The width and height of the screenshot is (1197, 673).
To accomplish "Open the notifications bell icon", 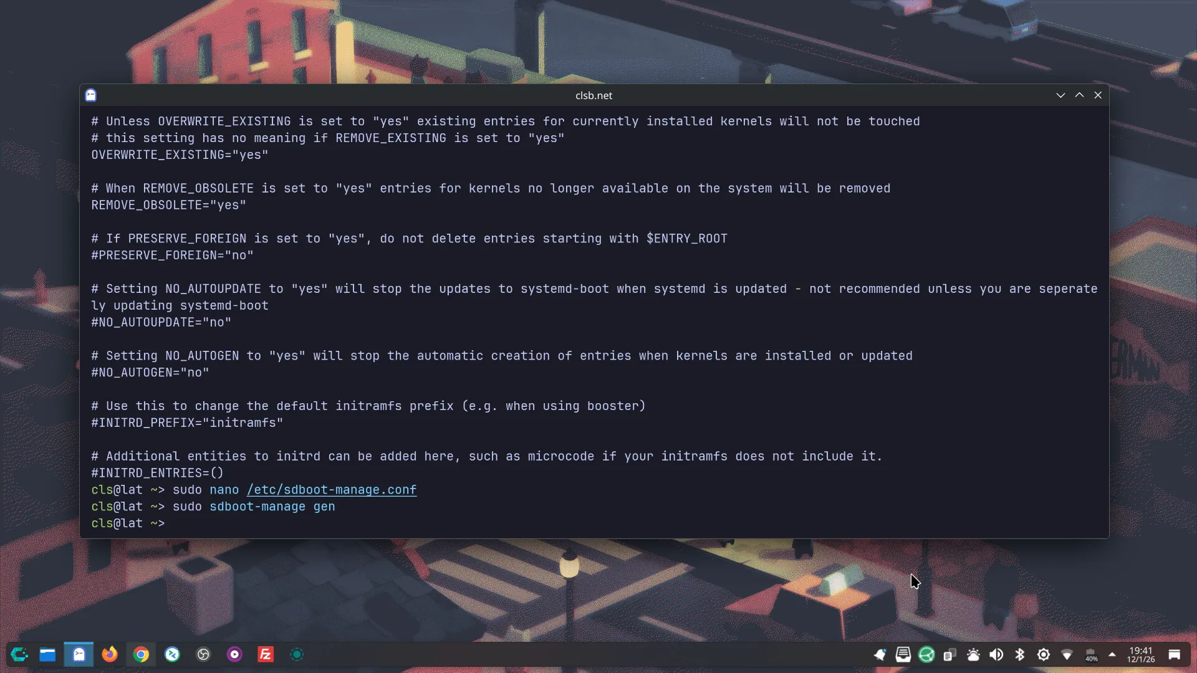I will pyautogui.click(x=880, y=654).
